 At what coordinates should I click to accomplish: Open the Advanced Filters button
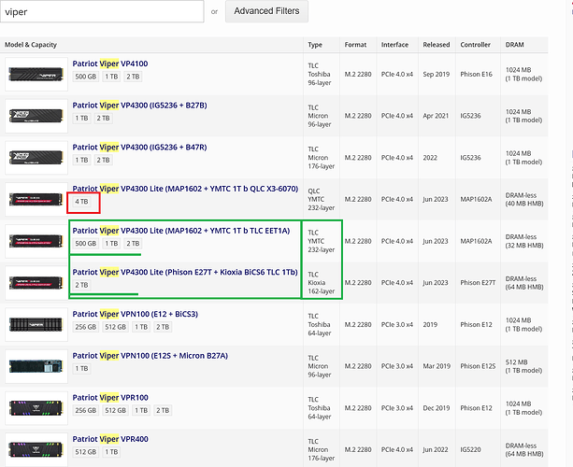266,11
